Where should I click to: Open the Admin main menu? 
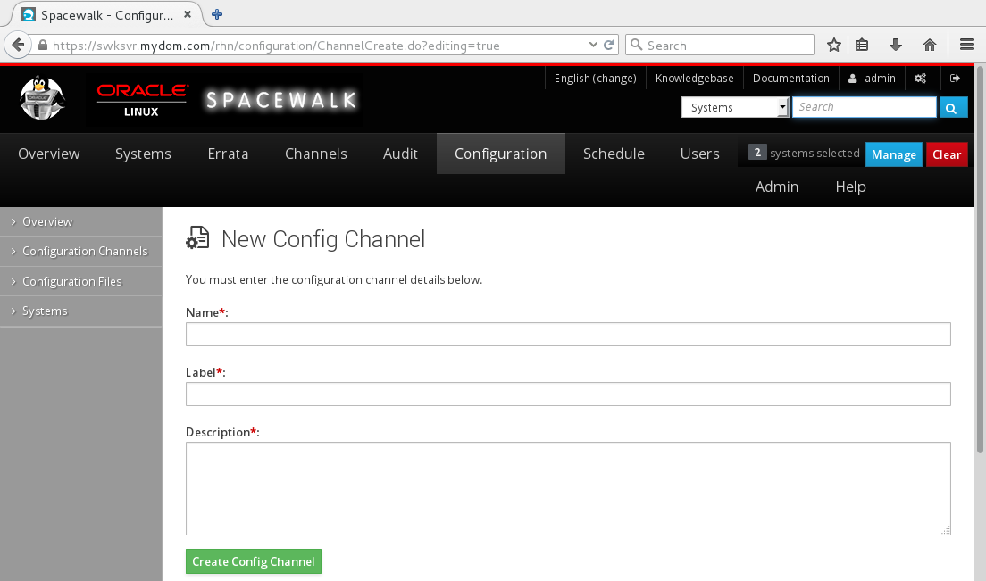click(x=777, y=187)
